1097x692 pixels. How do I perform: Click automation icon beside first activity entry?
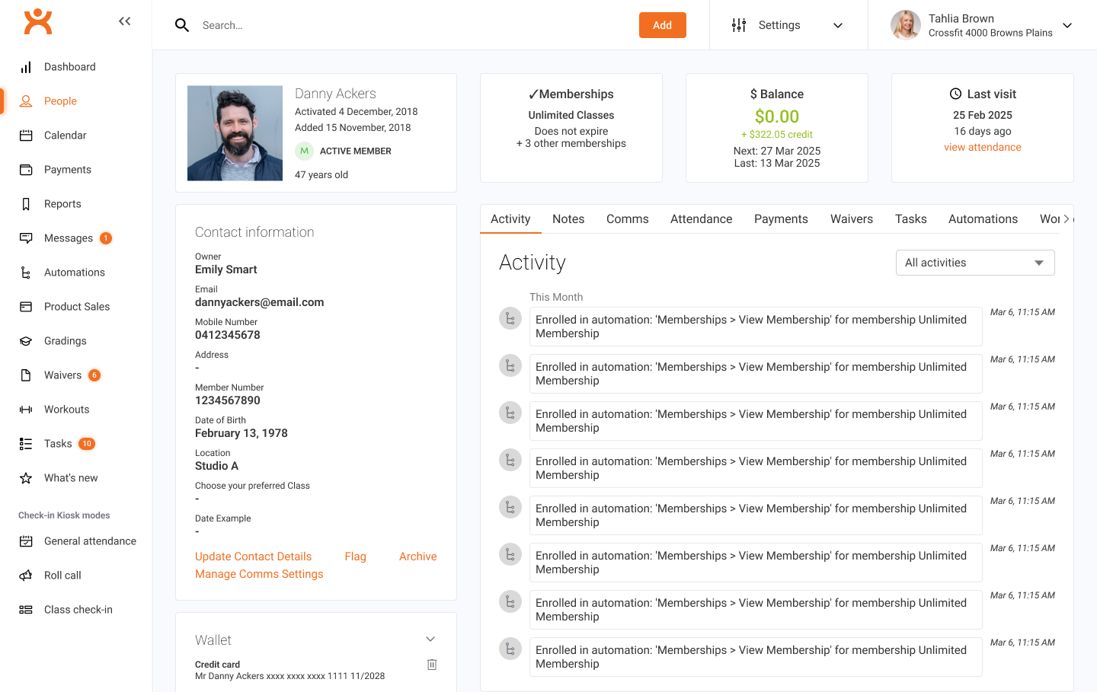click(510, 318)
